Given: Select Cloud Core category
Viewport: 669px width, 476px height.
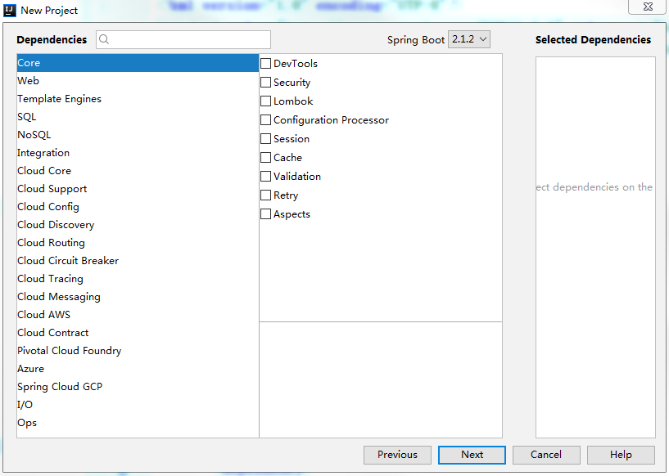Looking at the screenshot, I should point(138,170).
